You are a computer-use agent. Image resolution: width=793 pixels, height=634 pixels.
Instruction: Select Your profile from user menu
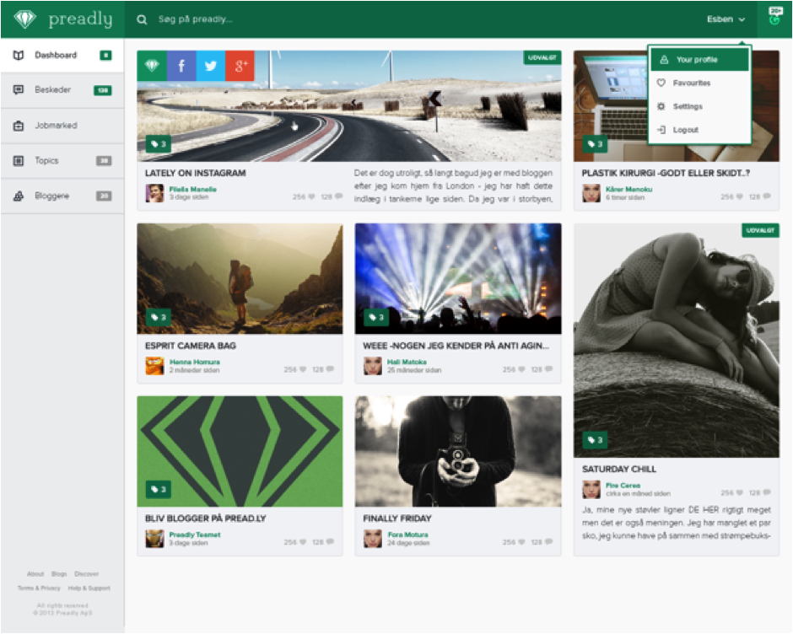(x=699, y=60)
